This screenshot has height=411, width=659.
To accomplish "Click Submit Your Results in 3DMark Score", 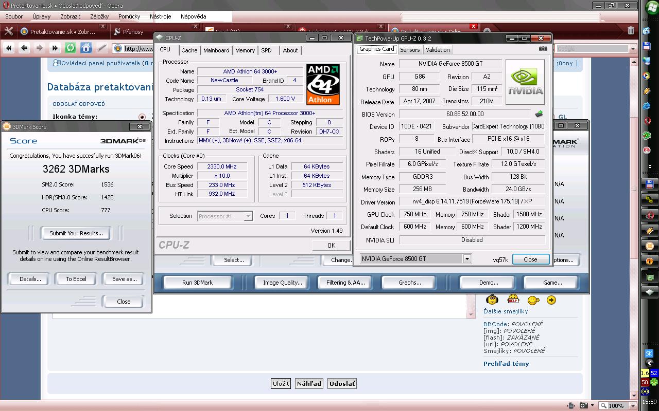I will [76, 233].
